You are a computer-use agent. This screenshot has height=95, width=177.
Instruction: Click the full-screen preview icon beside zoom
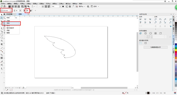tap(63, 6)
